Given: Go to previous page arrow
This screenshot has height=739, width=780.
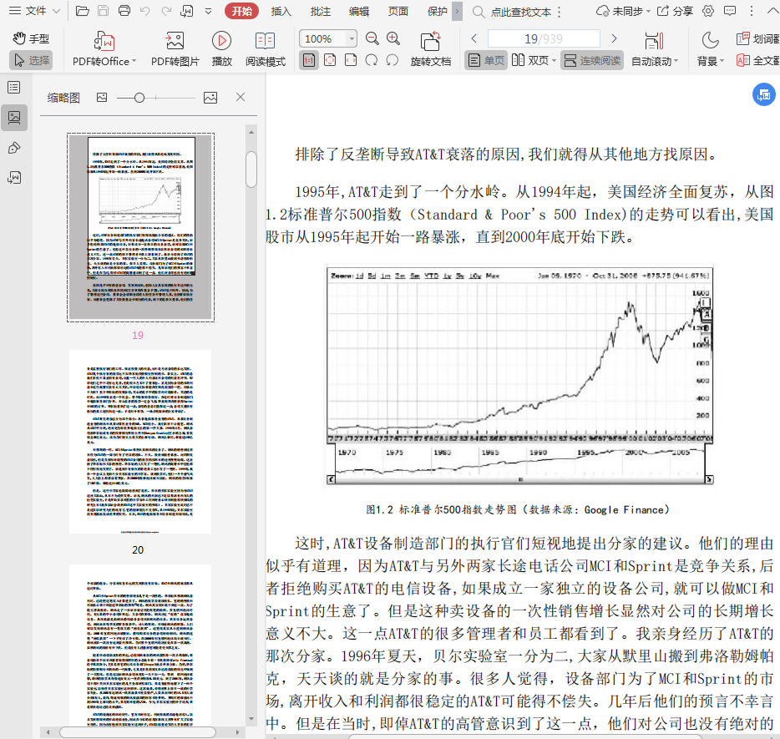Looking at the screenshot, I should (x=474, y=38).
